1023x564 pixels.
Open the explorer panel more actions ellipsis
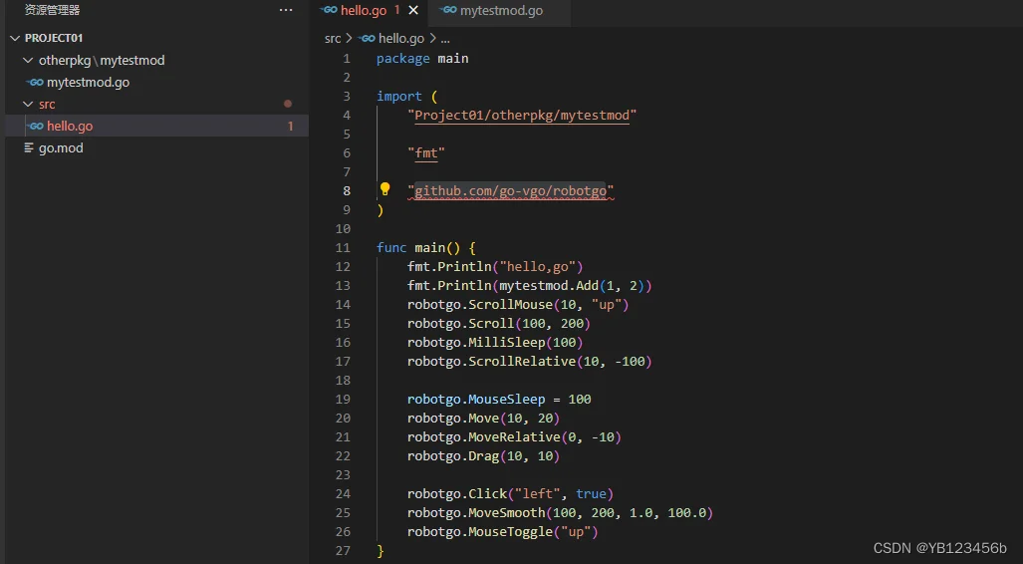pos(286,10)
